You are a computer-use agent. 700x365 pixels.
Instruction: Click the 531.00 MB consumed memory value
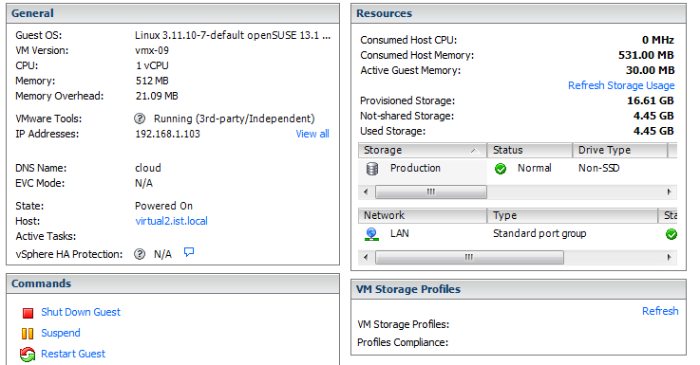coord(646,55)
